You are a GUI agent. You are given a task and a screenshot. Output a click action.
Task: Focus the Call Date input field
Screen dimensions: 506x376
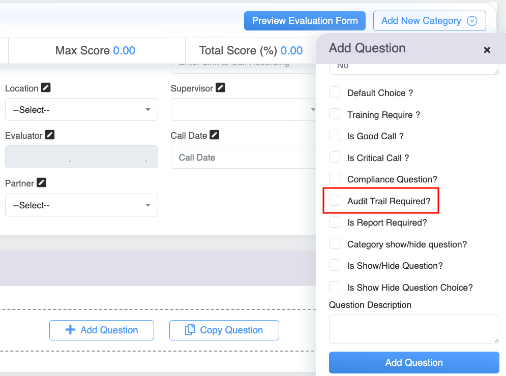point(244,158)
